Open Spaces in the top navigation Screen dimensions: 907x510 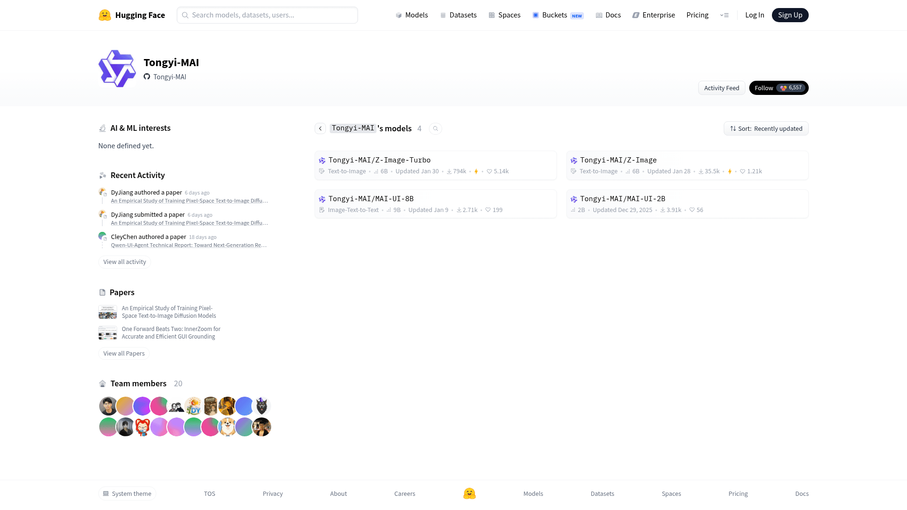click(505, 15)
